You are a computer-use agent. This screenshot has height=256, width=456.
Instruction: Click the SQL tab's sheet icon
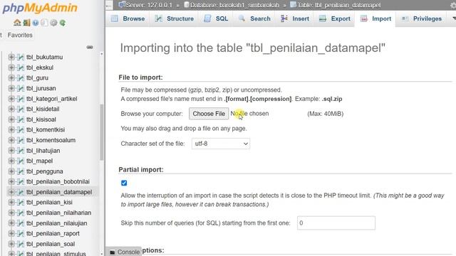207,18
